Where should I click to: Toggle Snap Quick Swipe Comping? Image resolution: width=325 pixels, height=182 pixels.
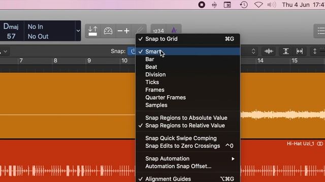188,138
